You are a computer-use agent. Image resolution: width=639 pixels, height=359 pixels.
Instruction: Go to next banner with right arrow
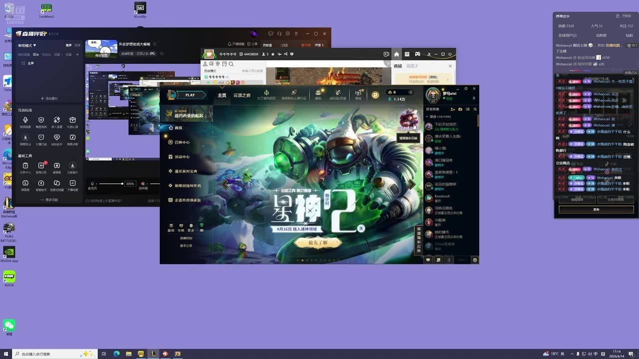pos(411,184)
